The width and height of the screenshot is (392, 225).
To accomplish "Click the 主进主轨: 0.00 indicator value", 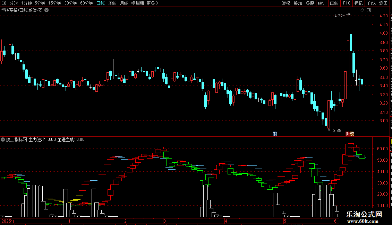I will (x=71, y=139).
